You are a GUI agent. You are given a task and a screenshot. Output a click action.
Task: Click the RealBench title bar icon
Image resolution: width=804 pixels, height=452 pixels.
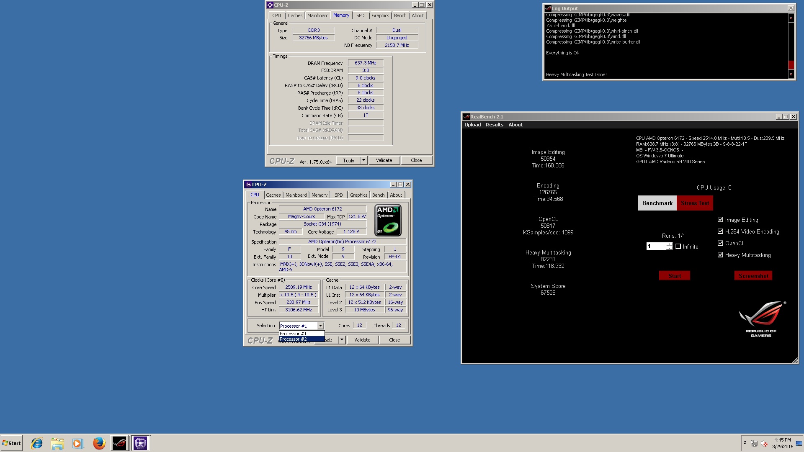pyautogui.click(x=466, y=117)
